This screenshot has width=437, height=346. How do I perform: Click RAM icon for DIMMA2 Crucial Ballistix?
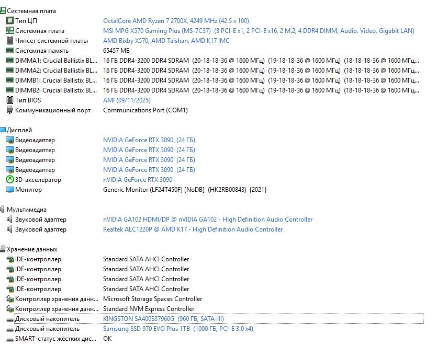(10, 70)
